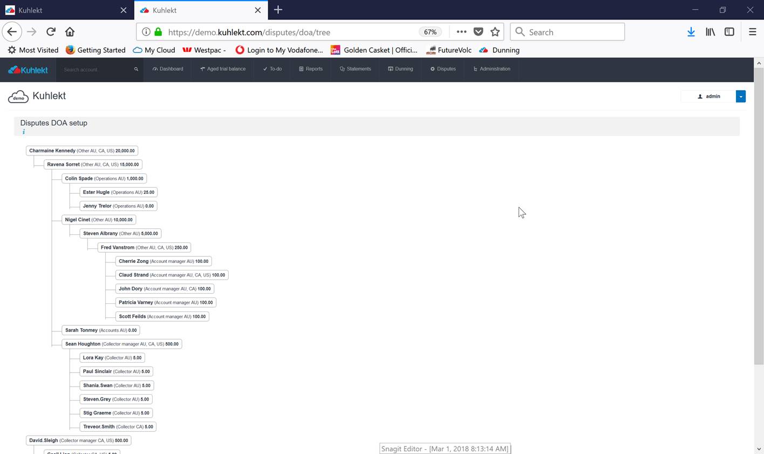Select Colin Spade node

[104, 178]
